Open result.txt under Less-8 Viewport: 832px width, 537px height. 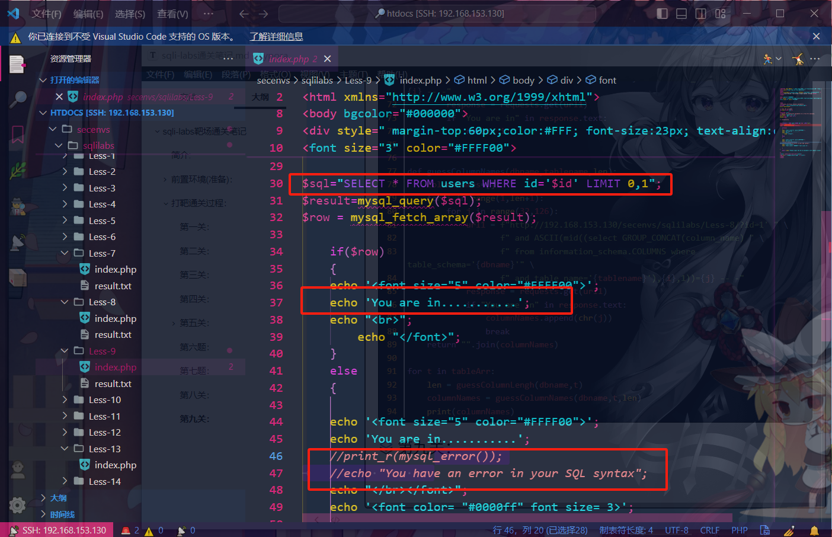click(x=113, y=335)
